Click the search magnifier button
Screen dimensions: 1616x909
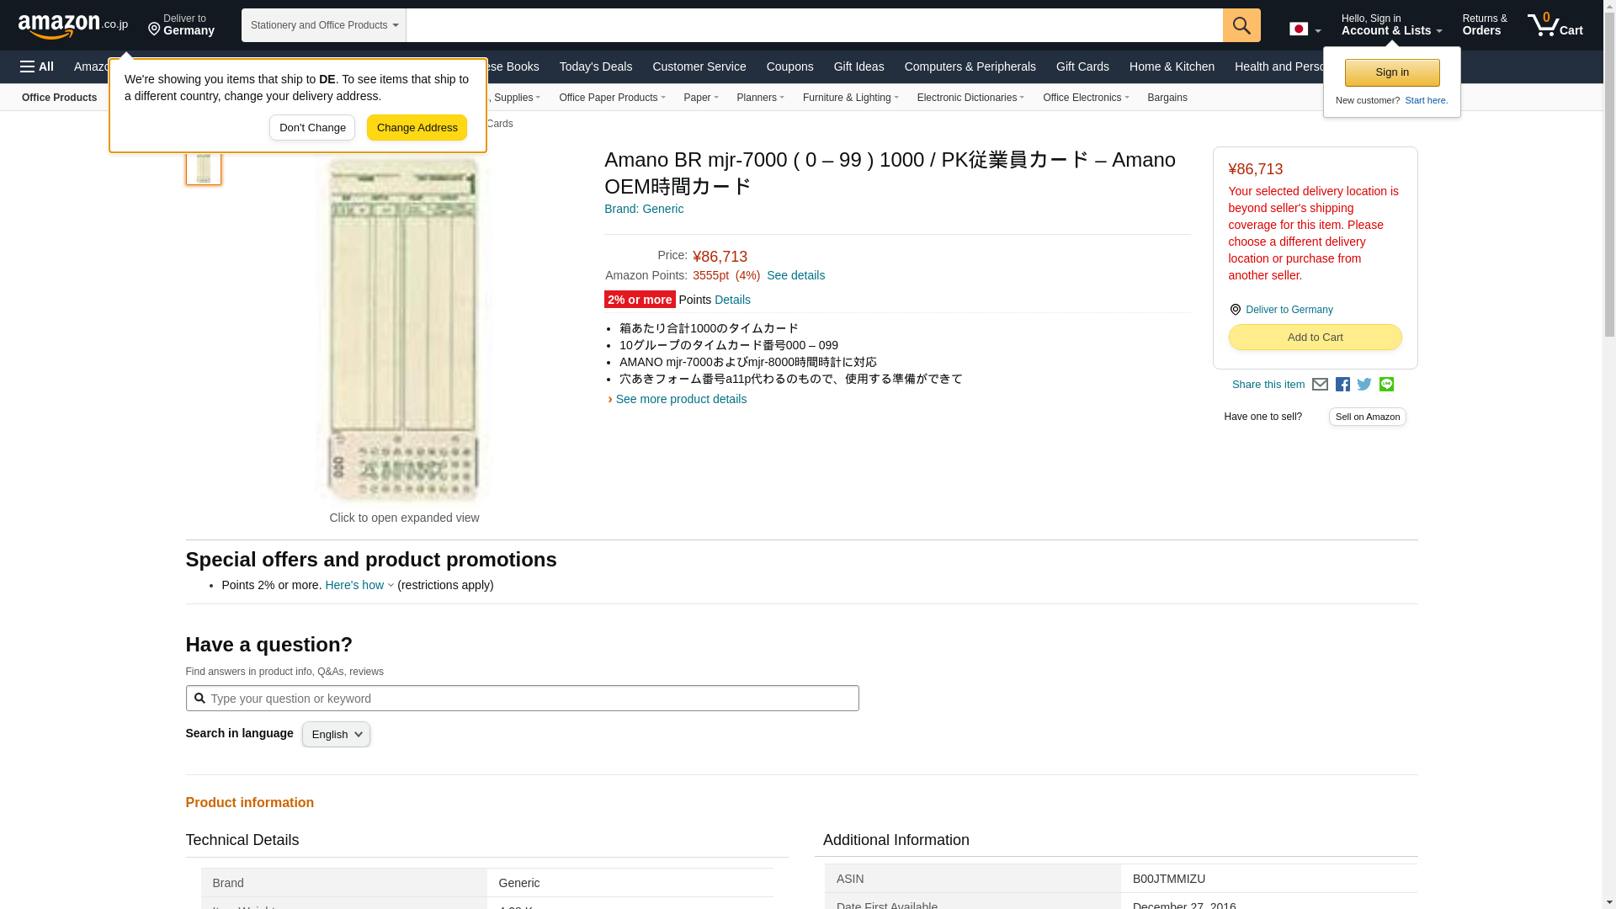click(1241, 25)
